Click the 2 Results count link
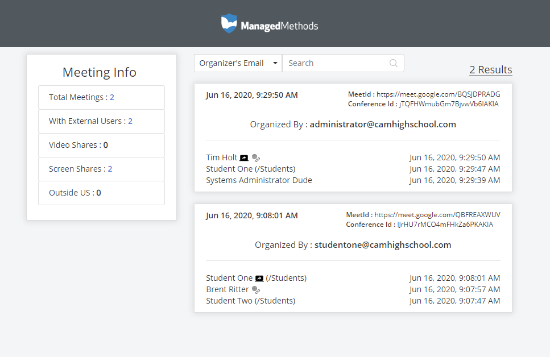Image resolution: width=550 pixels, height=357 pixels. 490,70
